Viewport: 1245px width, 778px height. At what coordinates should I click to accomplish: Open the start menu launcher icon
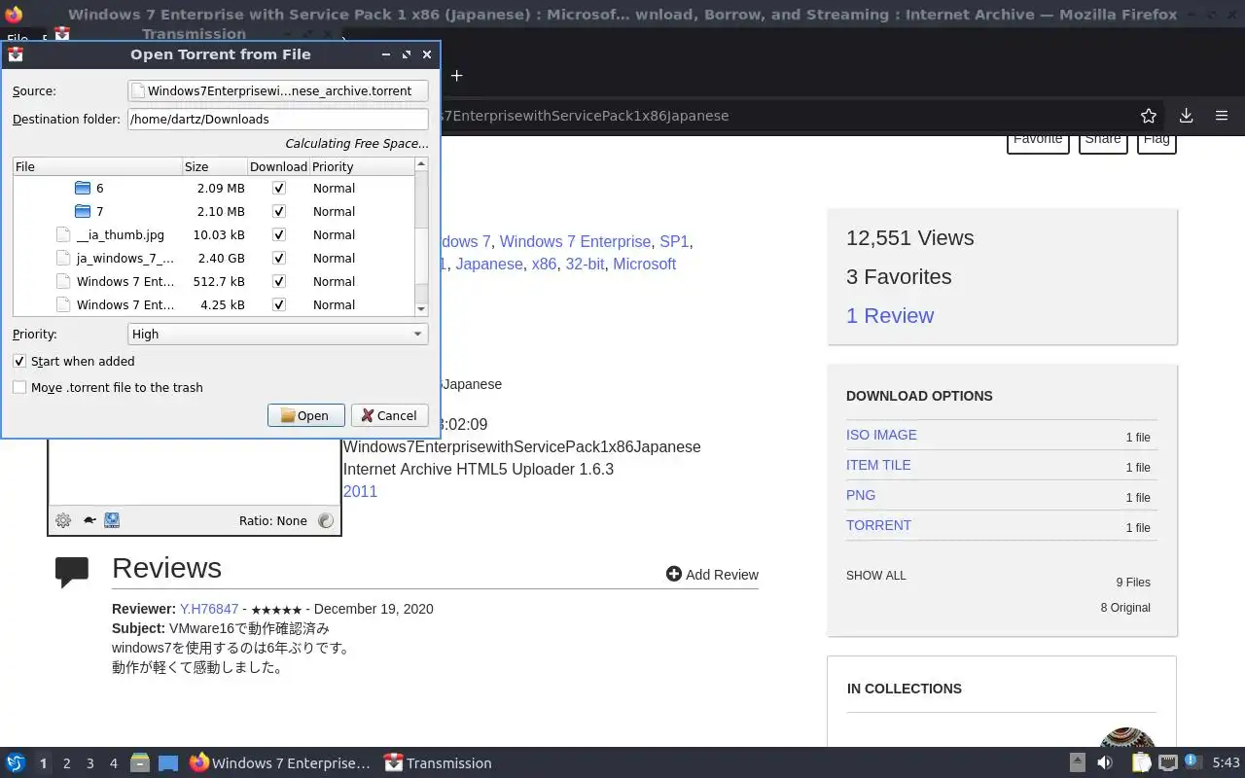tap(15, 763)
